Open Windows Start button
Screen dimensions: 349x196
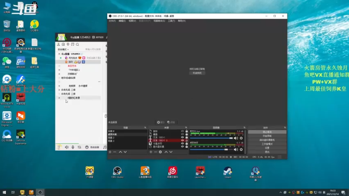click(4, 193)
